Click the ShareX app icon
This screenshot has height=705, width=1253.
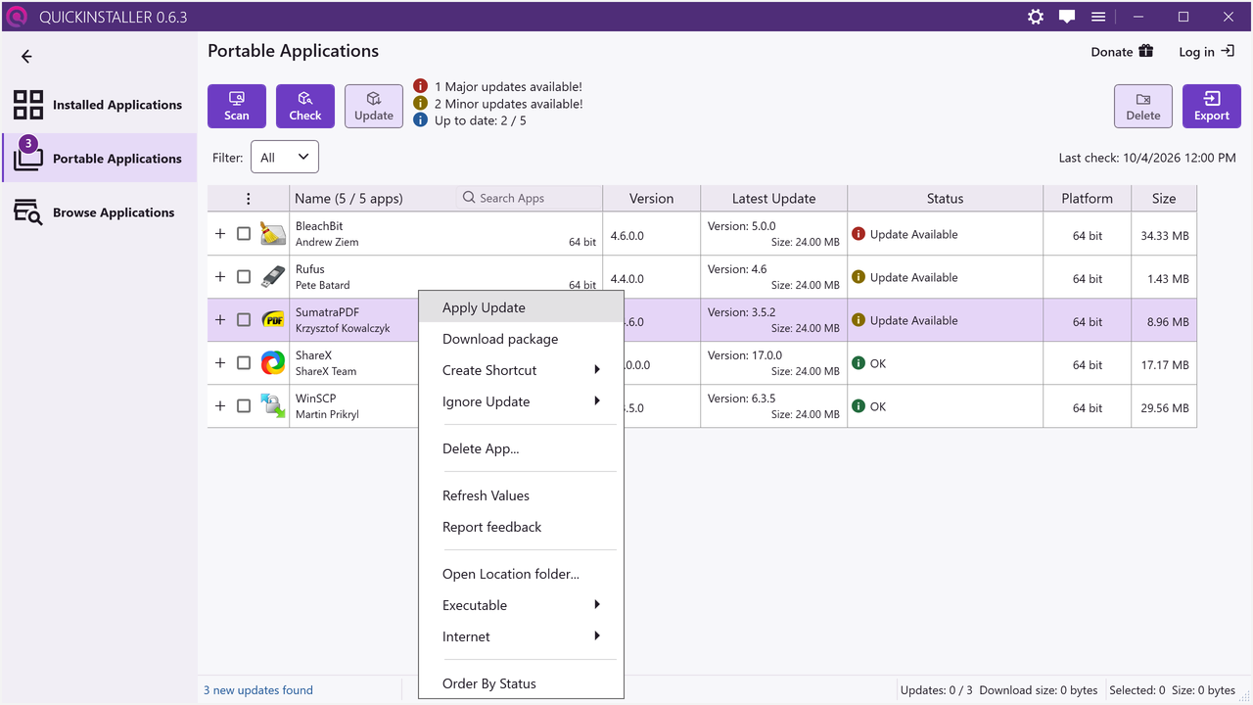(273, 363)
